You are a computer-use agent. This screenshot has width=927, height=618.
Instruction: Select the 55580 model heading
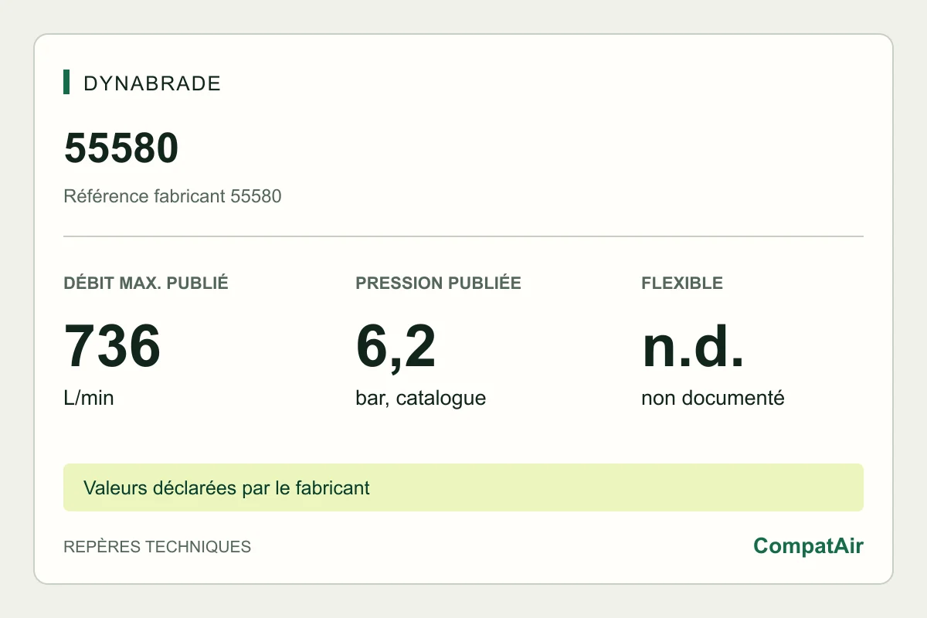pos(121,148)
